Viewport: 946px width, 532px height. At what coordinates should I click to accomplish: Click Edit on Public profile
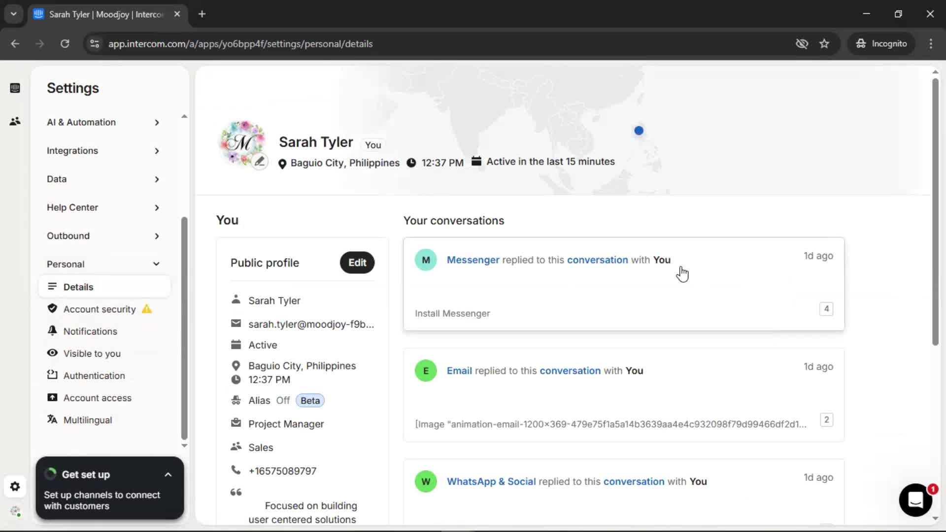(357, 263)
